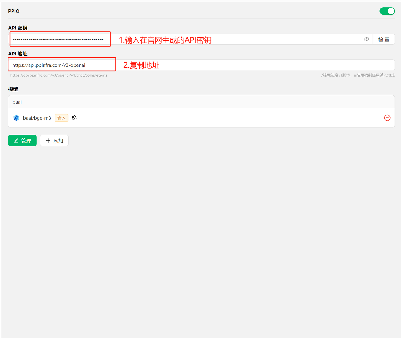Viewport: 401px width, 338px height.
Task: Click the API 地址 URL input field
Action: point(201,65)
